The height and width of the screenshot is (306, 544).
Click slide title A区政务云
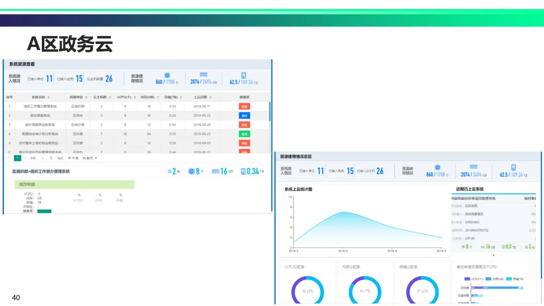click(x=70, y=44)
